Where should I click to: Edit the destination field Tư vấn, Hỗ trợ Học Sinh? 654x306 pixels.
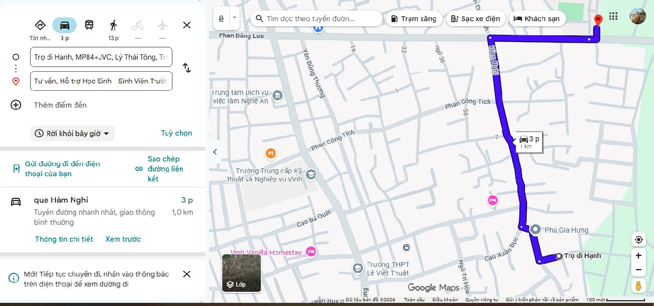(101, 81)
